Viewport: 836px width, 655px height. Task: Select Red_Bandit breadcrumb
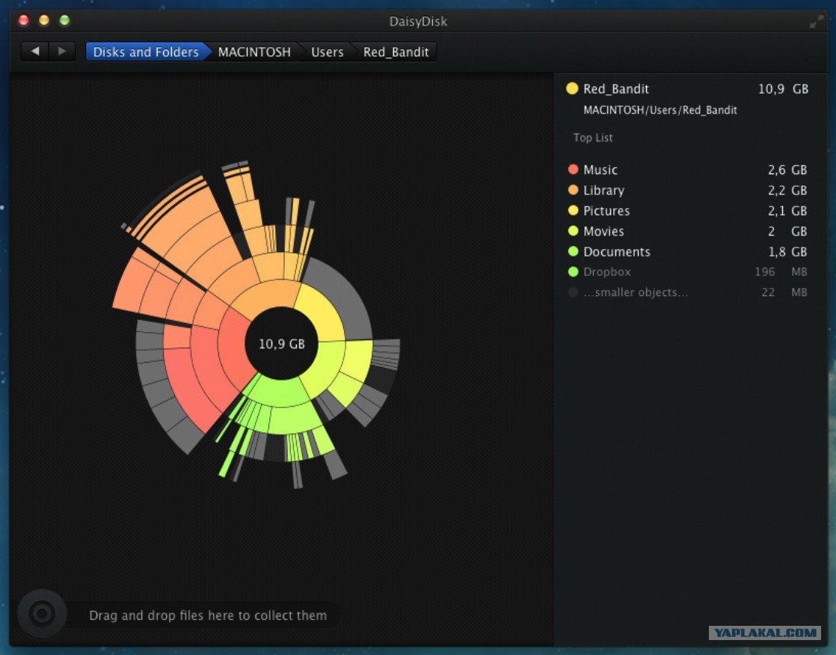click(x=396, y=52)
